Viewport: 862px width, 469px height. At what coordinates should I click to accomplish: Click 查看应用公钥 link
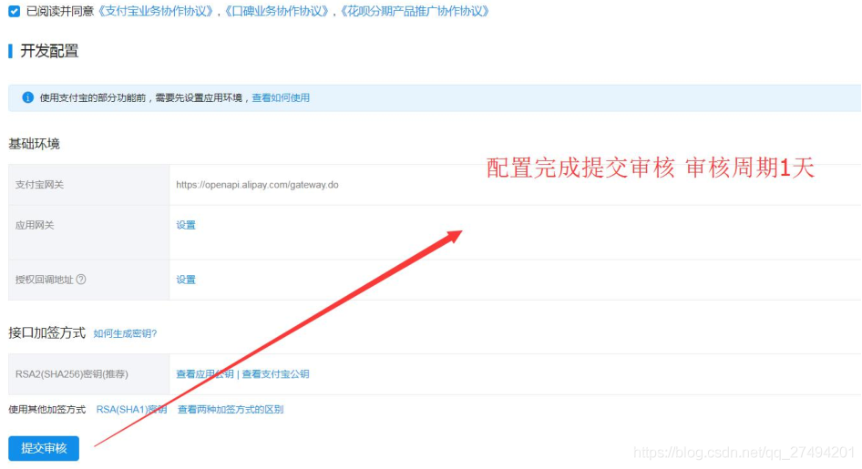(x=204, y=374)
